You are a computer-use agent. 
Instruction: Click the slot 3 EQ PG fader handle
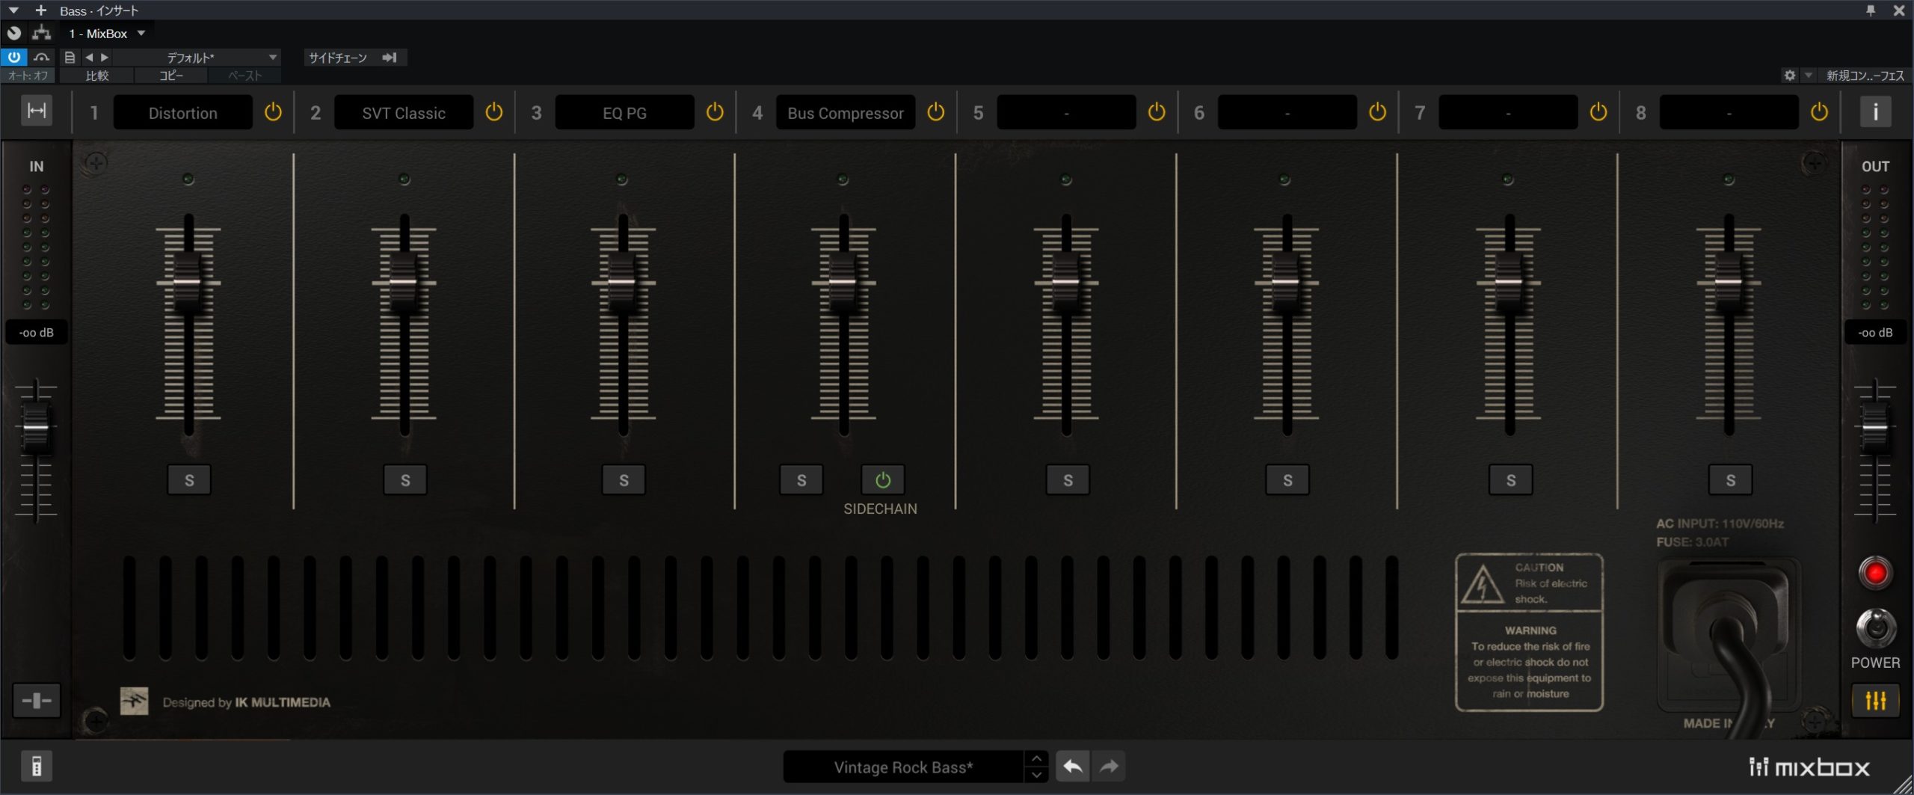coord(622,282)
